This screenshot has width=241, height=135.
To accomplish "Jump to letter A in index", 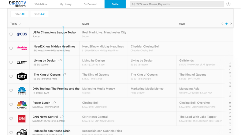I will 230,63.
